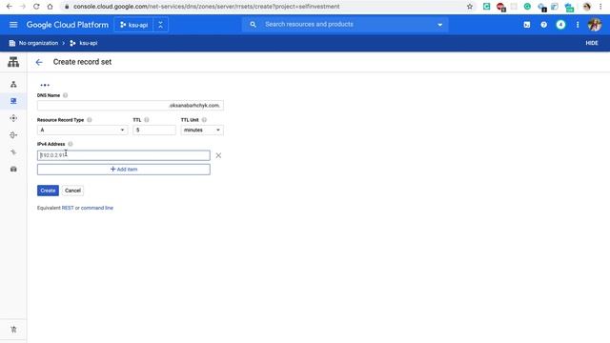This screenshot has height=343, width=610.
Task: Bookmark this page with the star icon
Action: coord(470,7)
